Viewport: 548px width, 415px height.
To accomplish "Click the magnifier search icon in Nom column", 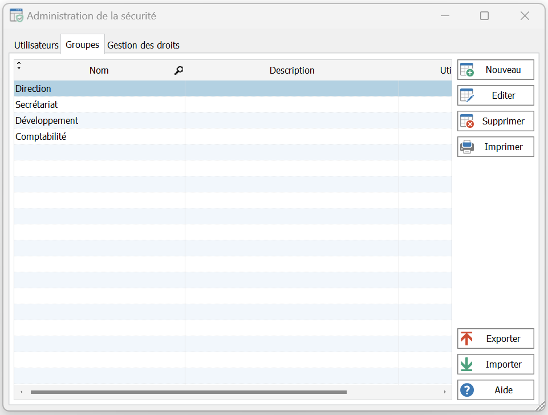I will click(x=178, y=70).
